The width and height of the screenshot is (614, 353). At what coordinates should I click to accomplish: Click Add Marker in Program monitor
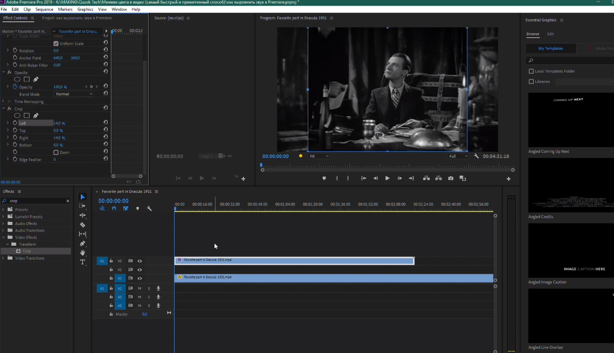324,178
